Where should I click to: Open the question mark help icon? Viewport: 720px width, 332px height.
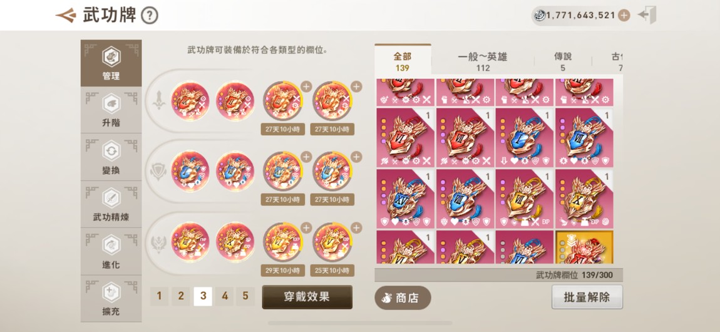[149, 16]
